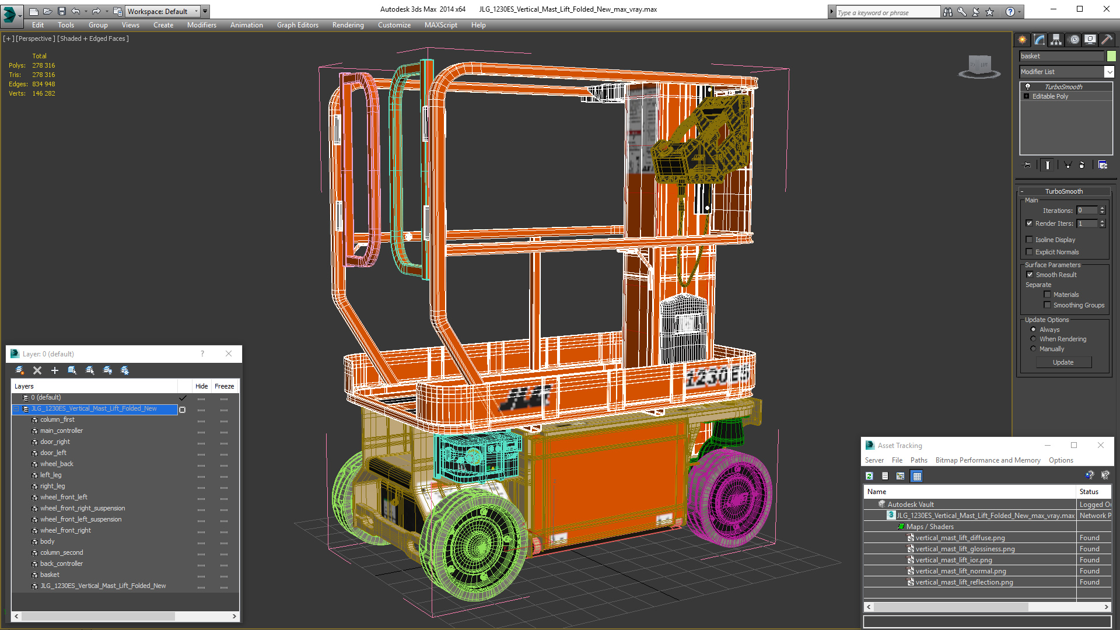
Task: Click the Freeze column header in Layer dialog
Action: [225, 386]
